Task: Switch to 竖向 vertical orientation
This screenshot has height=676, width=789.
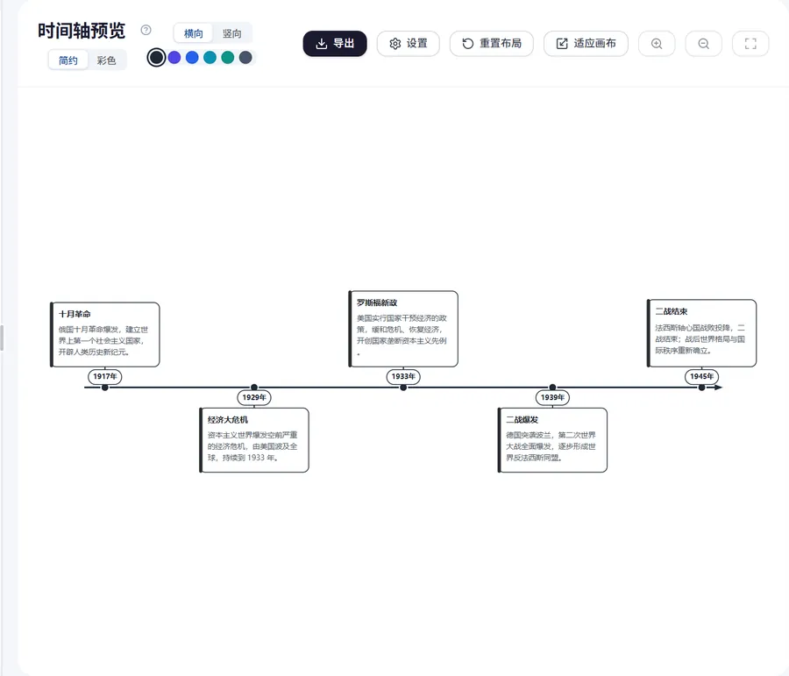Action: tap(232, 33)
